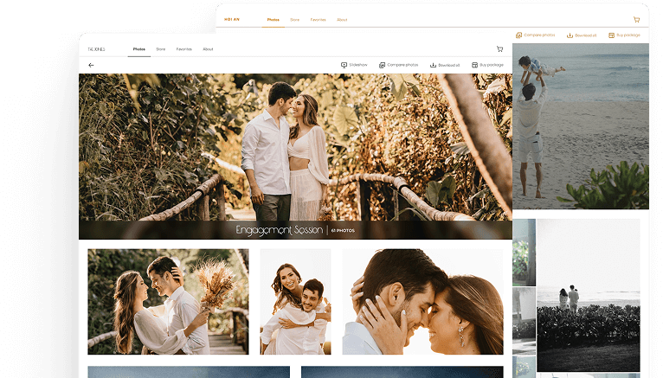Select the Photos tab in front window

(x=139, y=49)
